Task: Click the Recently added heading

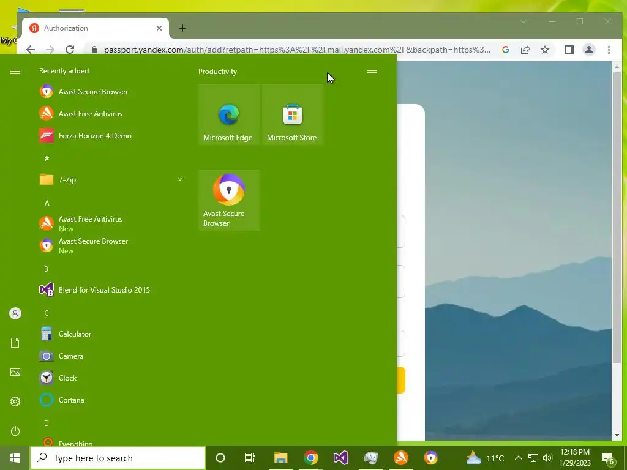Action: point(64,71)
